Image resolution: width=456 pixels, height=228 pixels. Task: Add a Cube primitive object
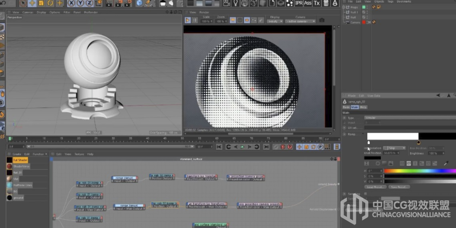pyautogui.click(x=140, y=3)
